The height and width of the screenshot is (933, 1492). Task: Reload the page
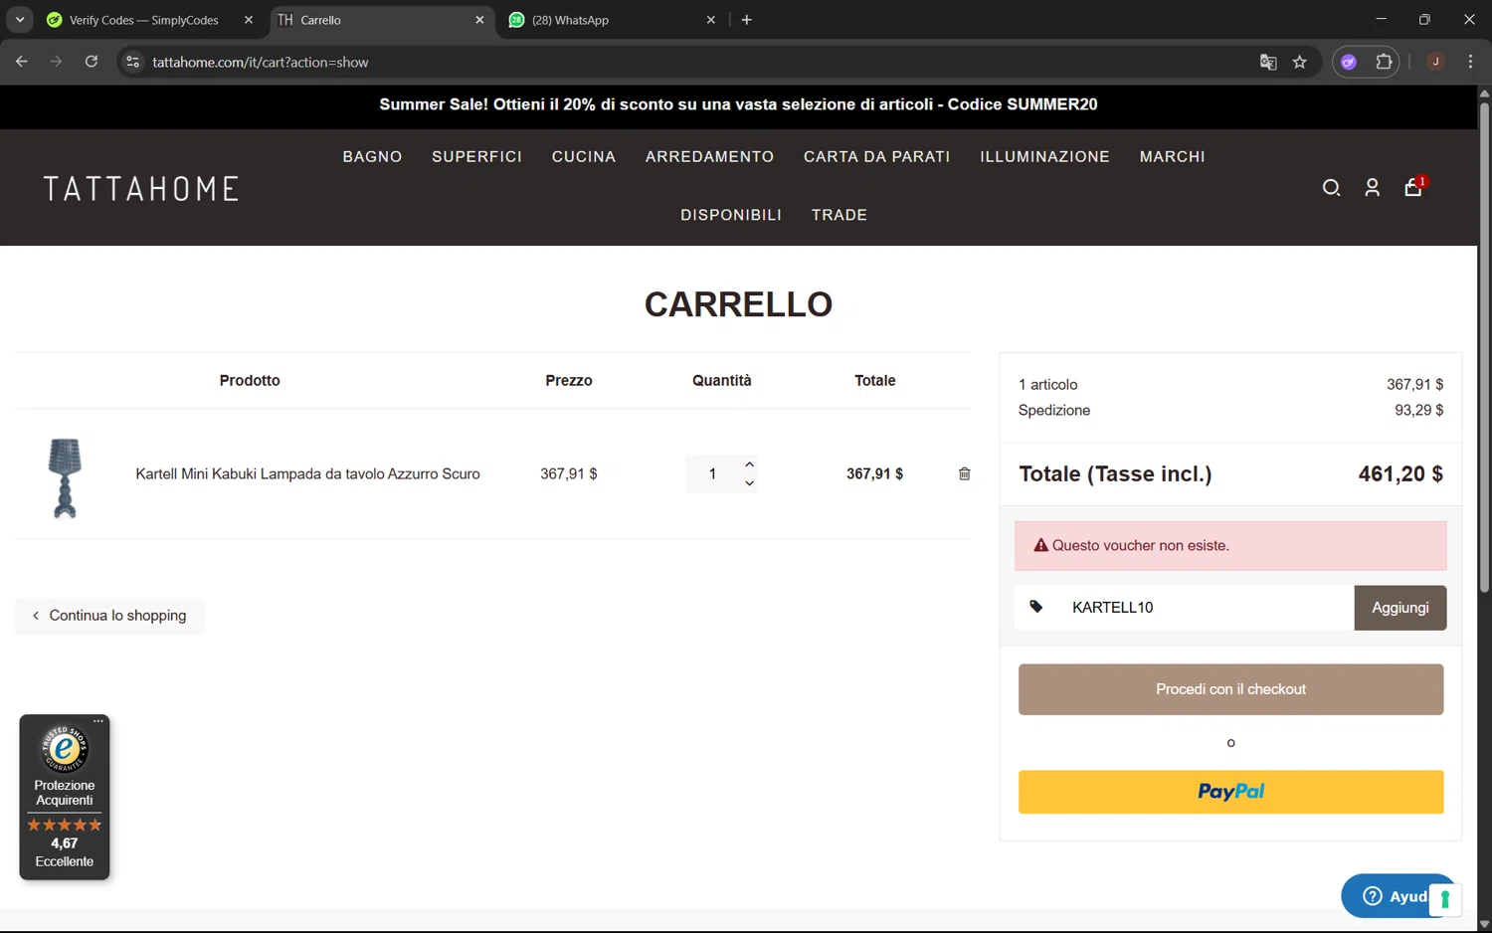(x=92, y=62)
